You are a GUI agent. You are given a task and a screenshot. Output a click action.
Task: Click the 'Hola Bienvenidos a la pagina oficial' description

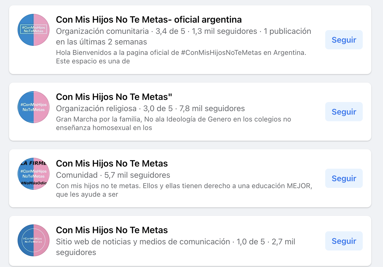181,57
